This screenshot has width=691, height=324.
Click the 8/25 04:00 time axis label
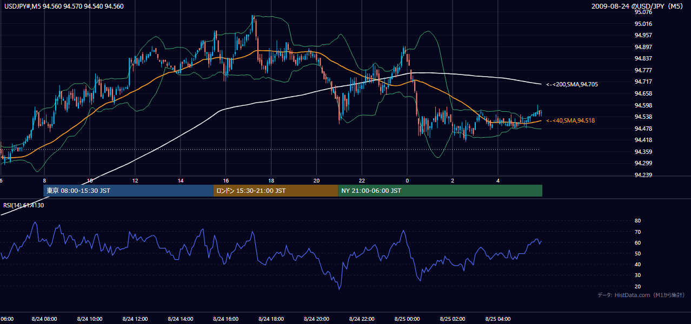pyautogui.click(x=499, y=319)
